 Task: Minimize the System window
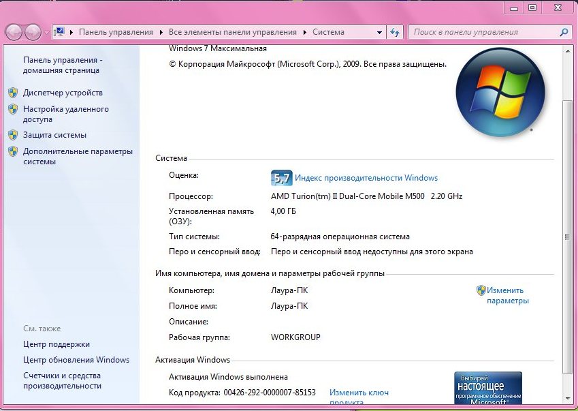513,8
